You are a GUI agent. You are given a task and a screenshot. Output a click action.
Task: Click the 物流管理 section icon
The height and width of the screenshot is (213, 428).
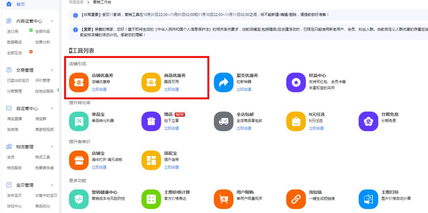click(9, 147)
